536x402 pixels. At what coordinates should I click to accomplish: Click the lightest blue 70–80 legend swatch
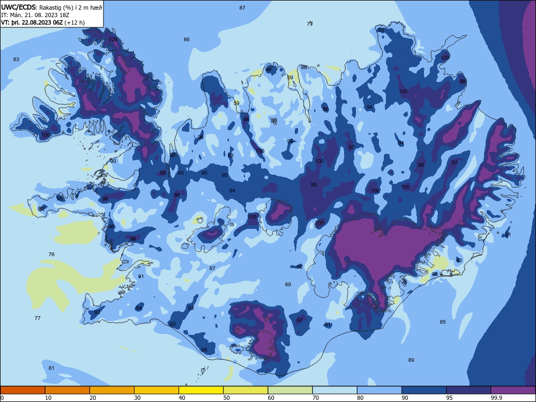(x=334, y=390)
